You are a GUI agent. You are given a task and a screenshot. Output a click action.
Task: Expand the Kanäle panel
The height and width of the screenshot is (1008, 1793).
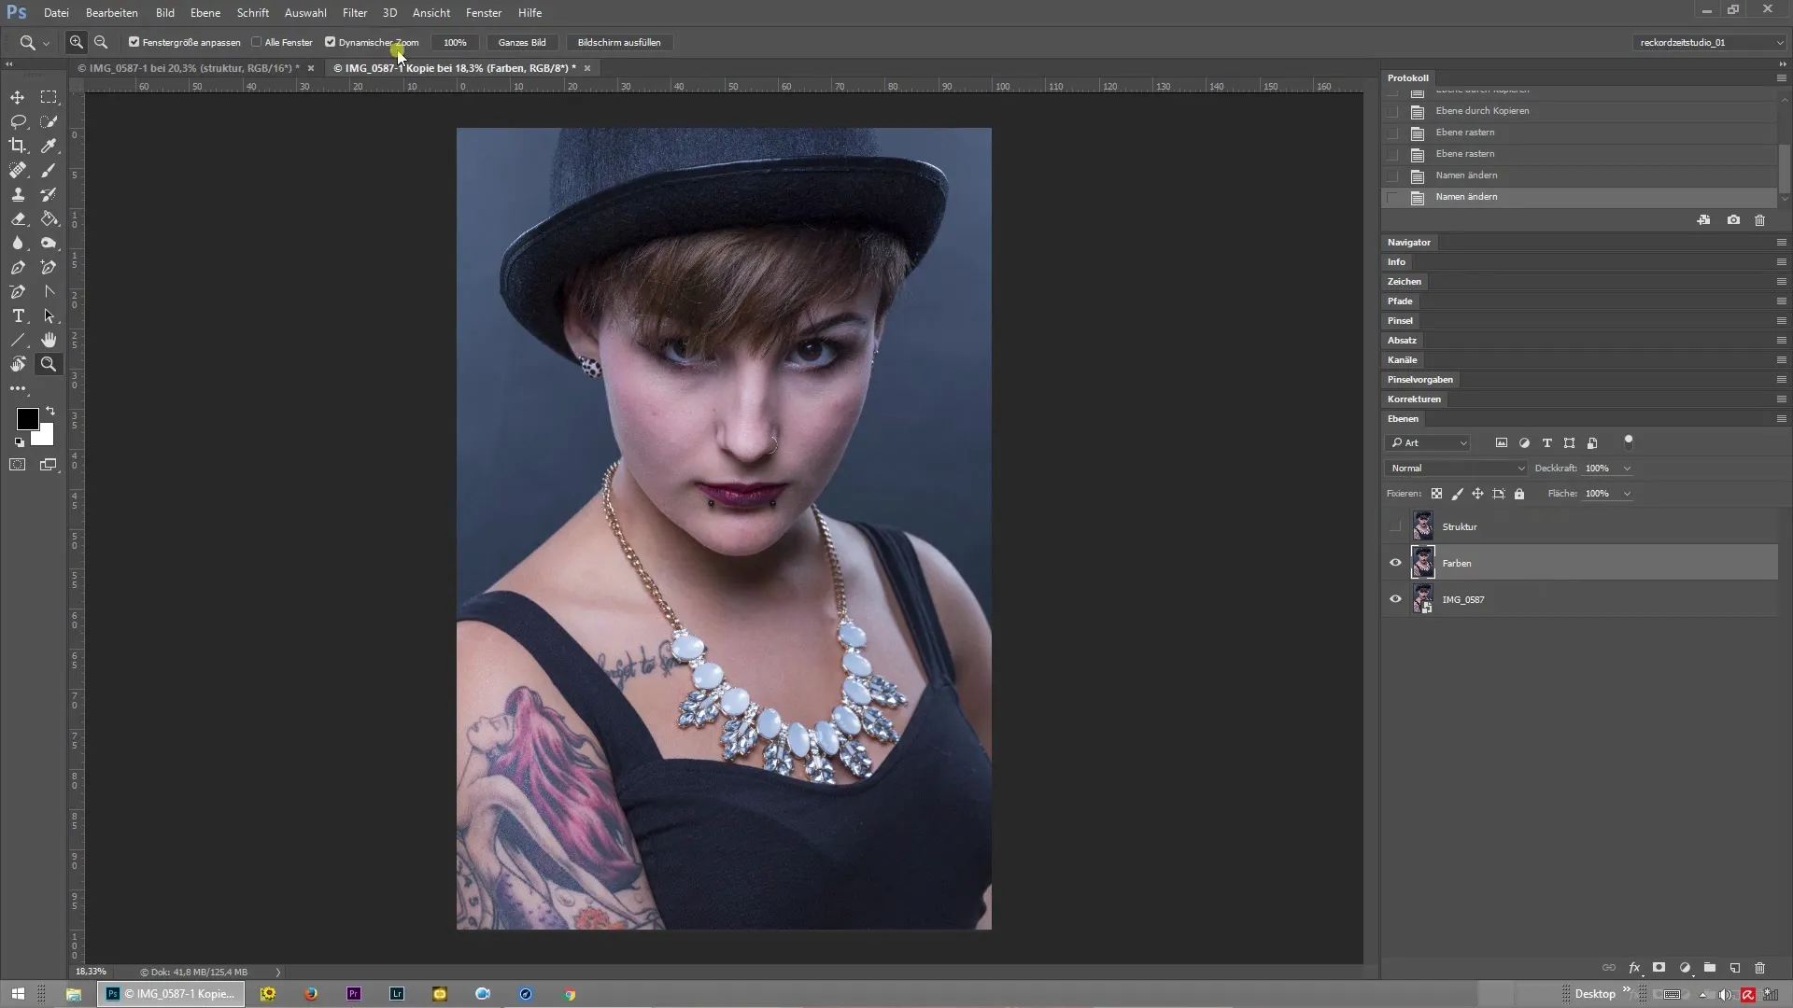point(1402,360)
